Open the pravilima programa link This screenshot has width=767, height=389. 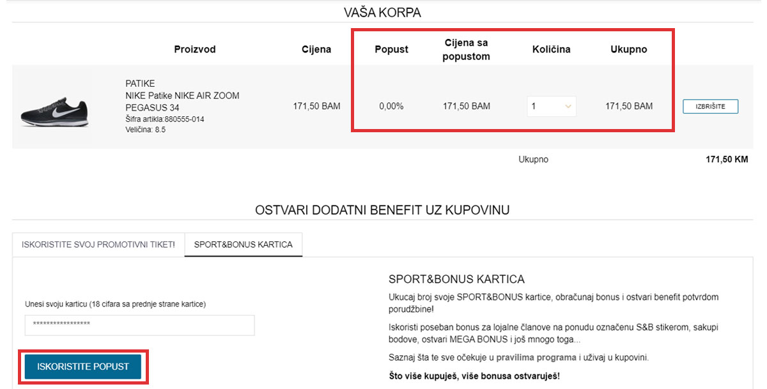coord(536,357)
